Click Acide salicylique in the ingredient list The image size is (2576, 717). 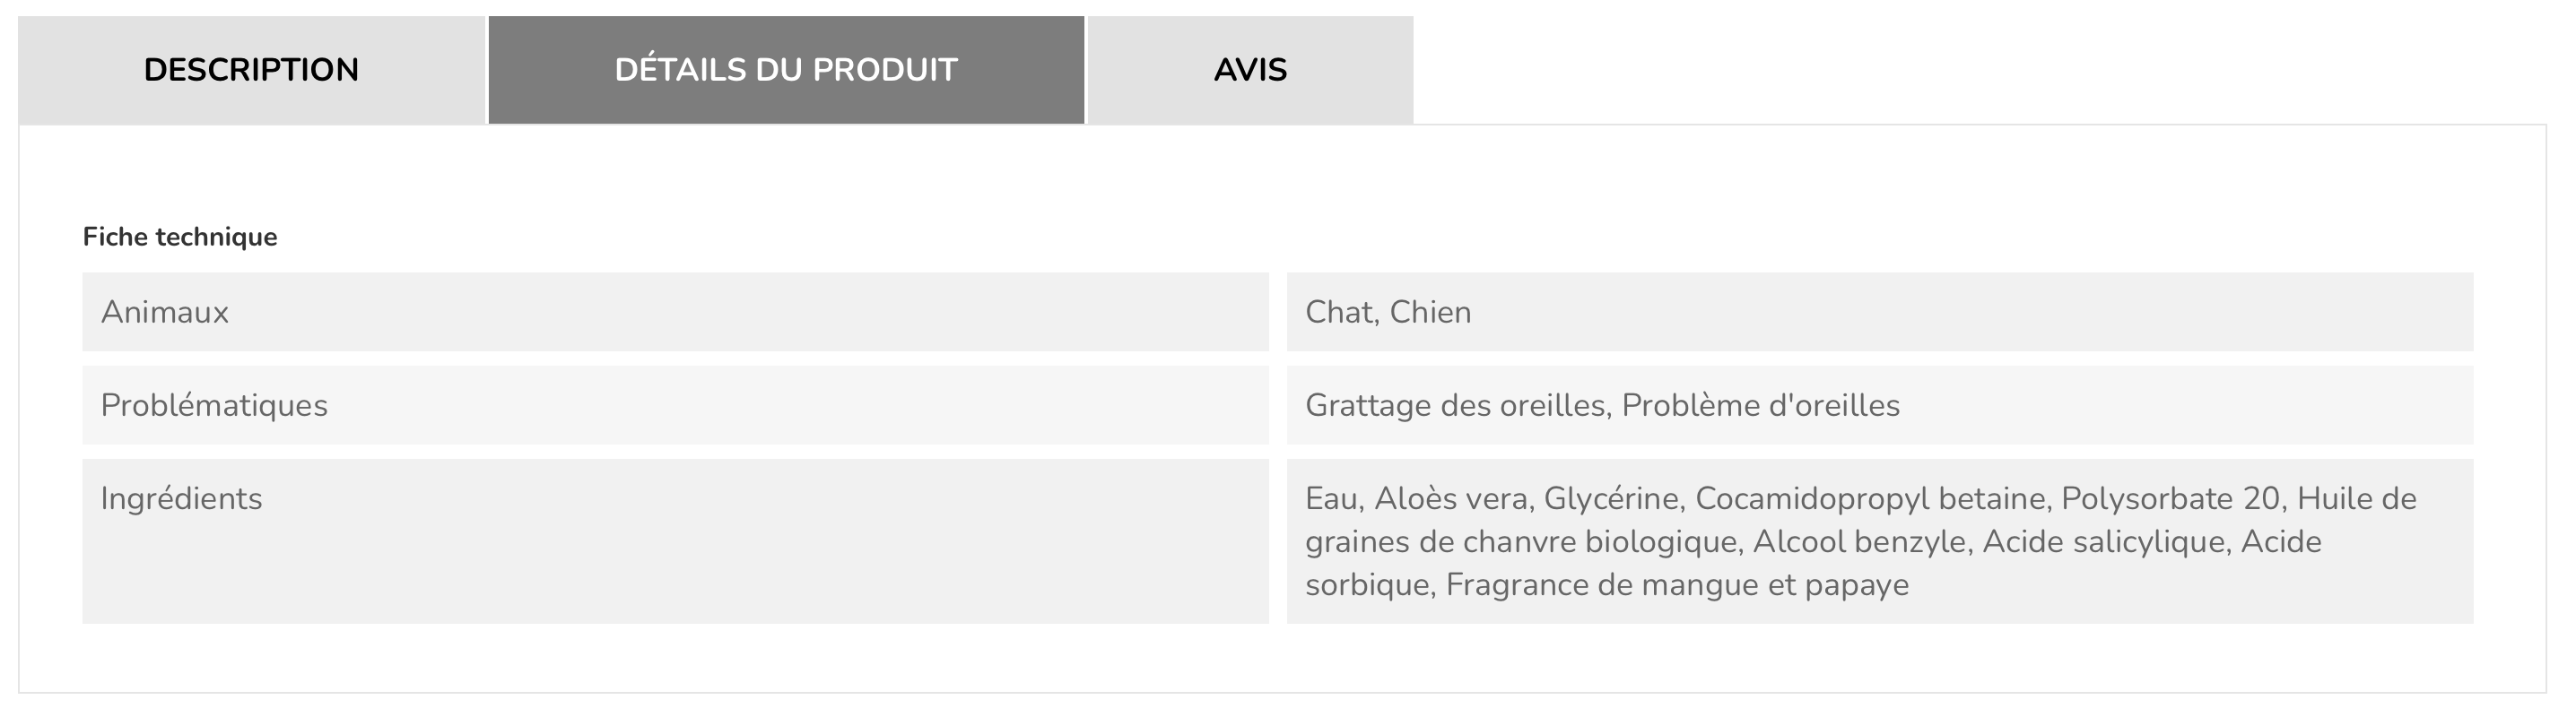click(2106, 541)
